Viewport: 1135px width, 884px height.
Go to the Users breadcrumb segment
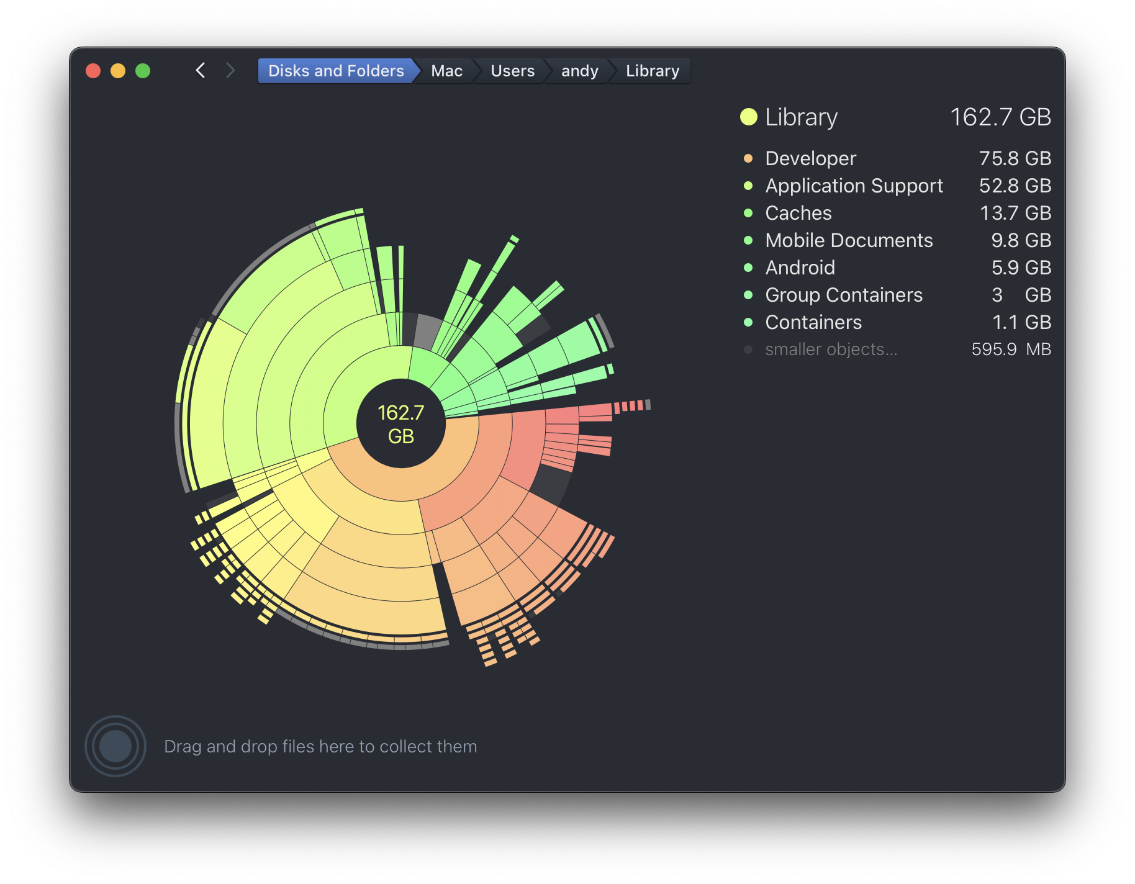tap(512, 71)
